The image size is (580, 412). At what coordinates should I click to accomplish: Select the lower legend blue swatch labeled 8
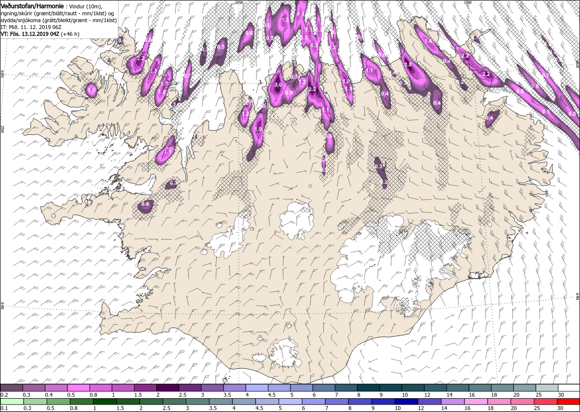click(359, 402)
